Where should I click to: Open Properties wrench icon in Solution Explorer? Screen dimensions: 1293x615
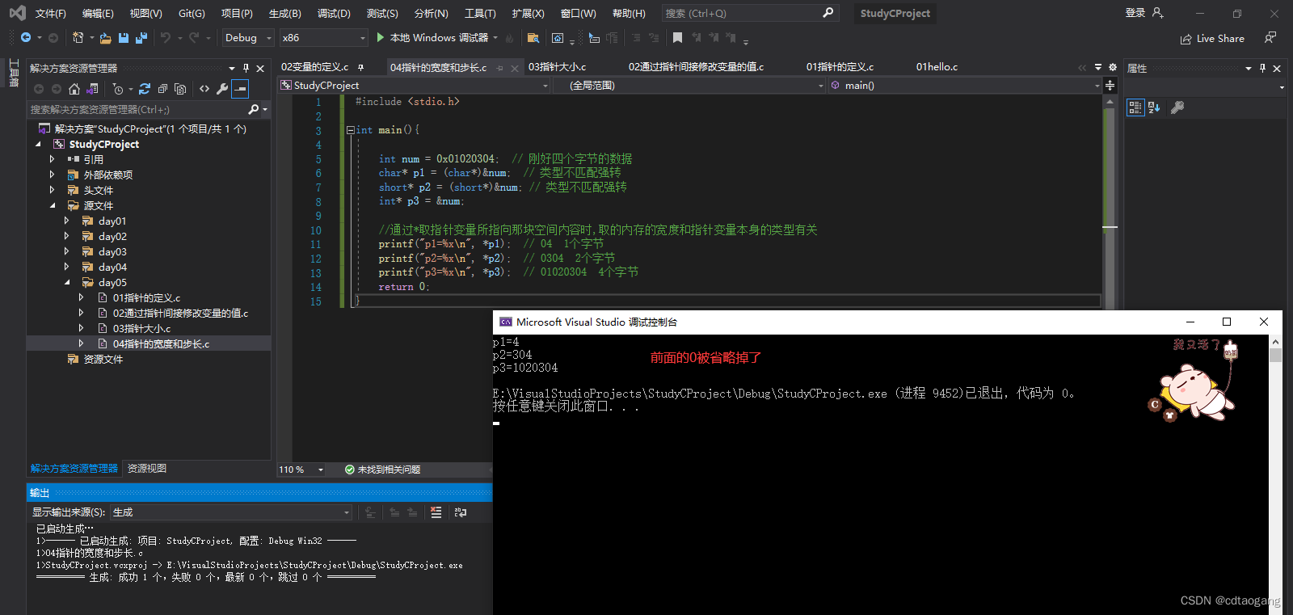click(x=222, y=89)
